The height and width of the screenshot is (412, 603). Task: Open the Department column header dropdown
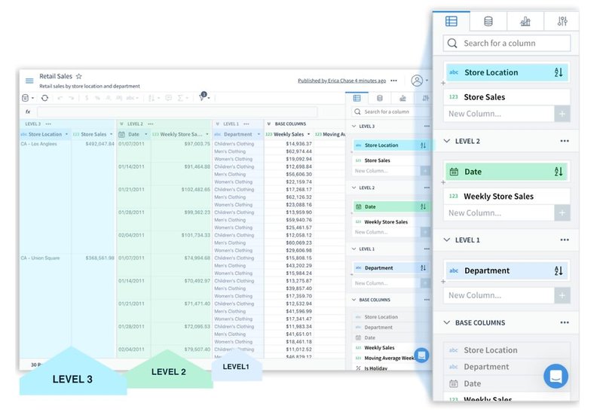click(259, 134)
